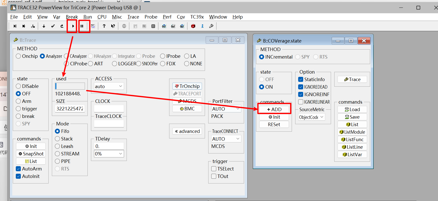Open the SourceMetric ObjectCode dropdown

tap(312, 117)
